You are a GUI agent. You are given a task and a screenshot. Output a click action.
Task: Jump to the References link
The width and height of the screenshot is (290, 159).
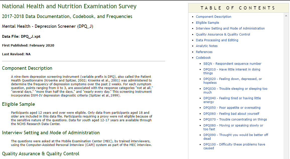(204, 52)
